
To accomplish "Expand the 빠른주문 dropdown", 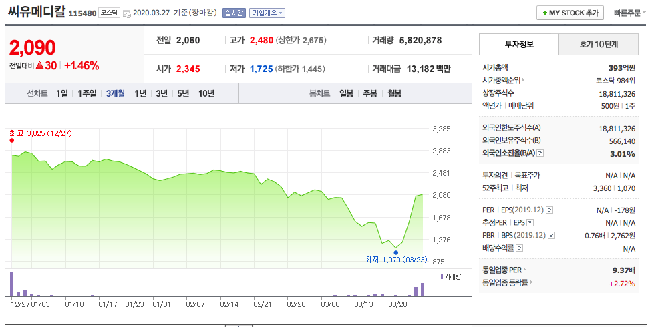I will [x=629, y=13].
